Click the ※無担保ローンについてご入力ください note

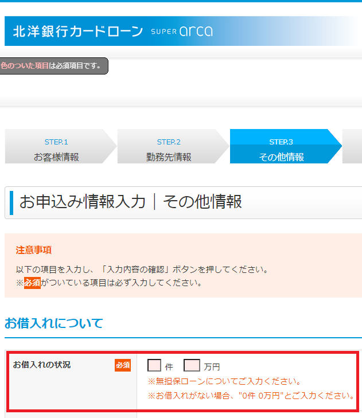224,381
